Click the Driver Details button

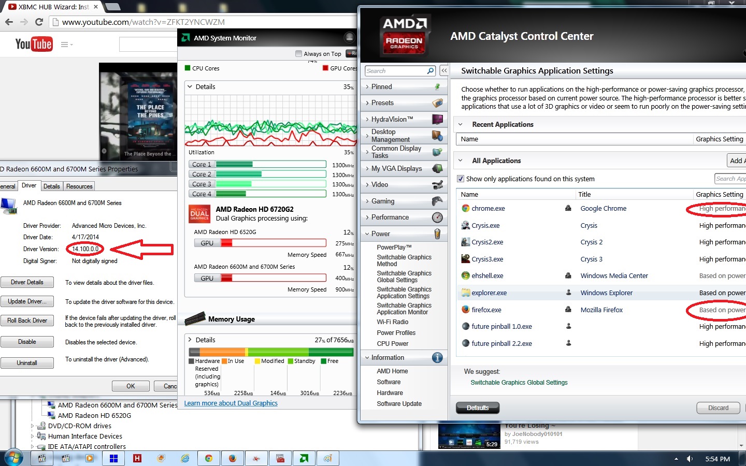[27, 282]
